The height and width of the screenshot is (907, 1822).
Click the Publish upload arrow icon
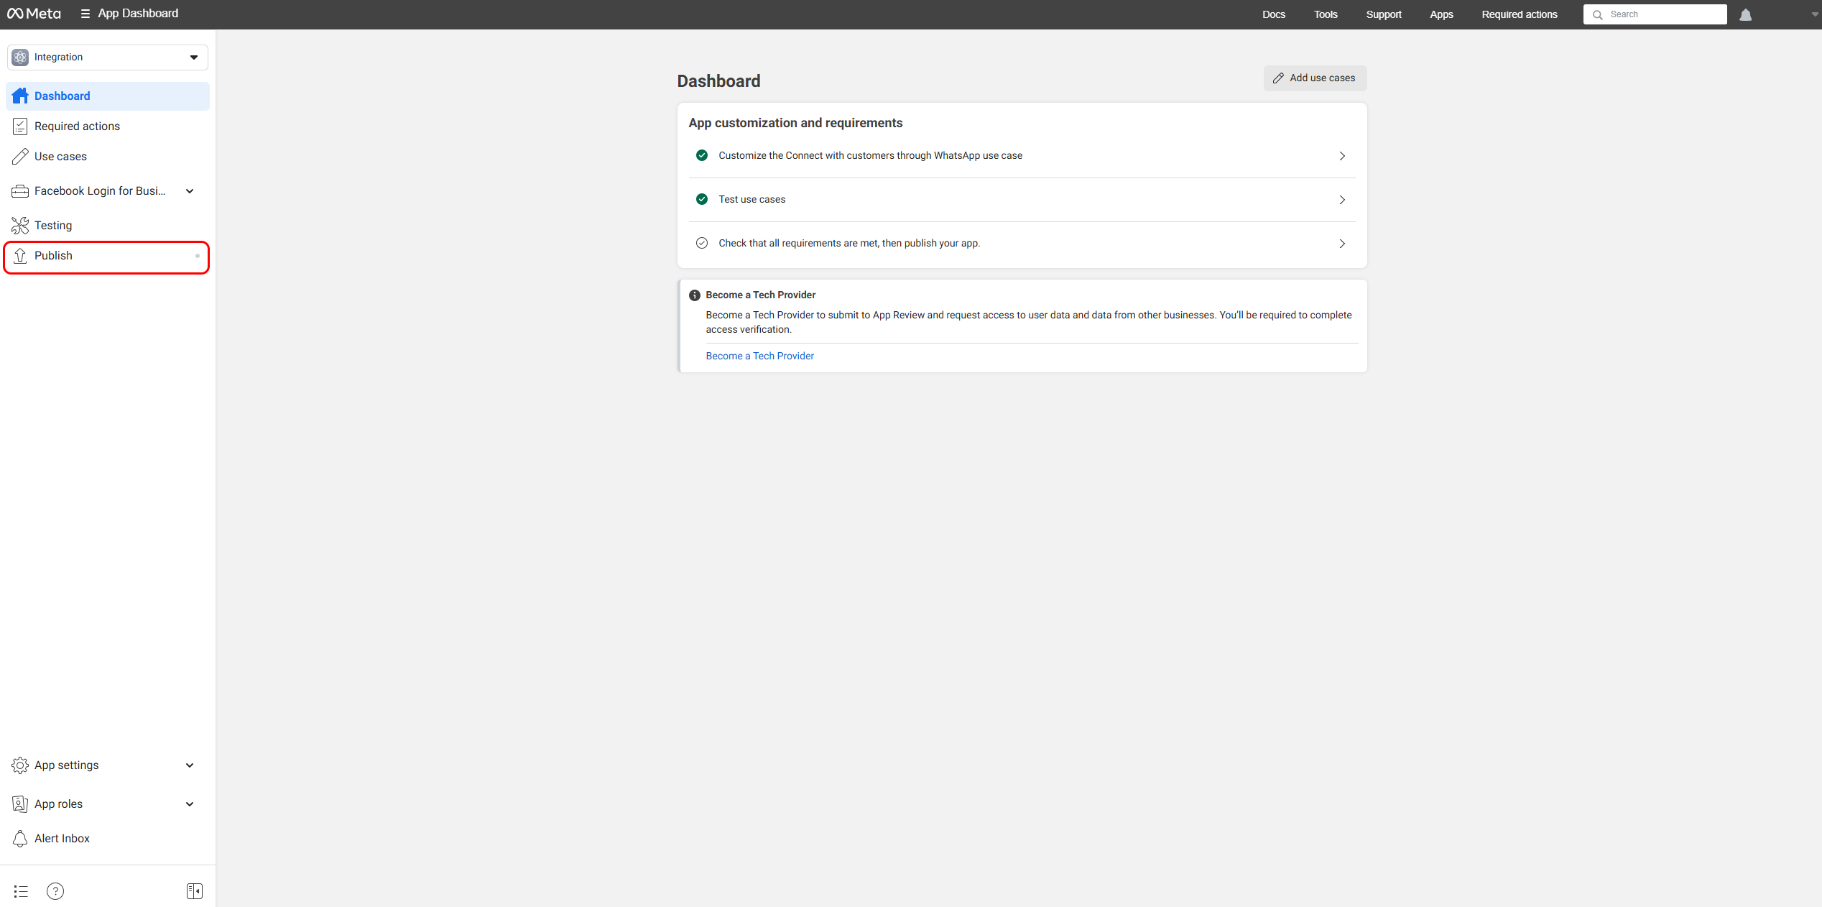pyautogui.click(x=20, y=256)
